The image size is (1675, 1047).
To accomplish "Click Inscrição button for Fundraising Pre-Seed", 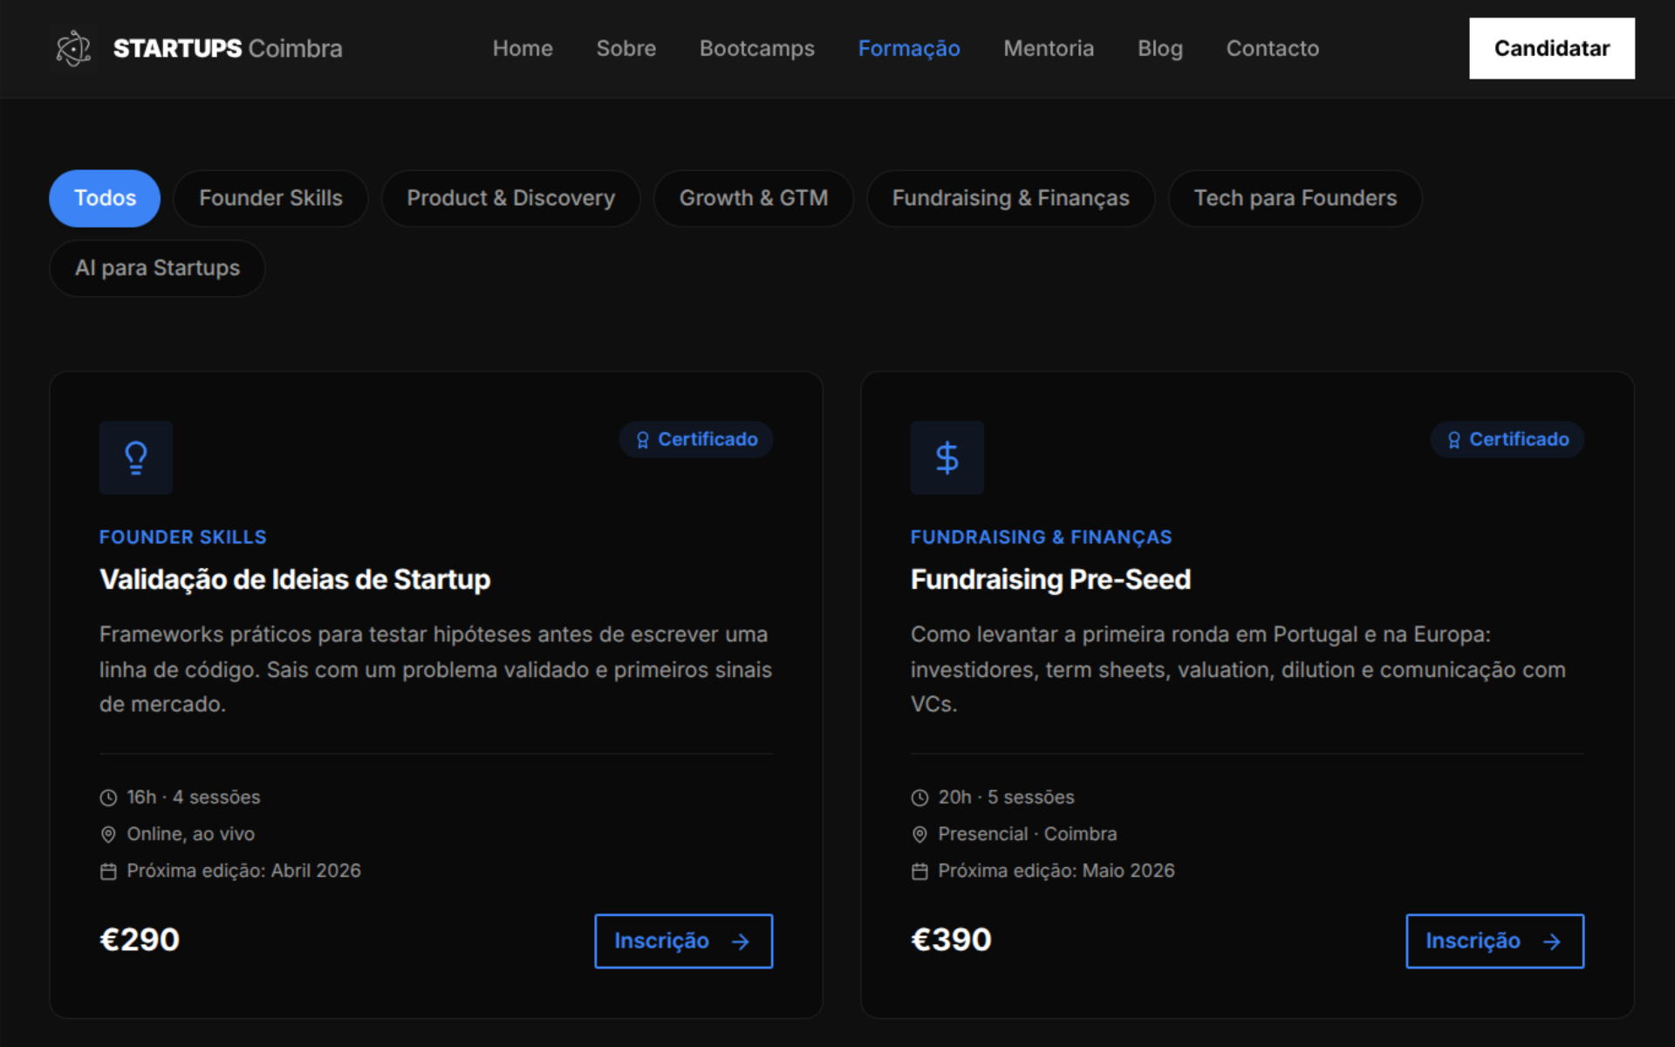I will pos(1495,941).
